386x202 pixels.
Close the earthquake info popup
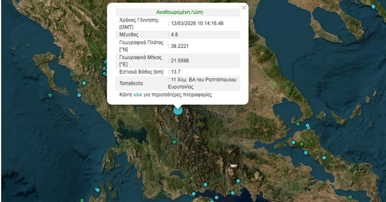pyautogui.click(x=244, y=7)
